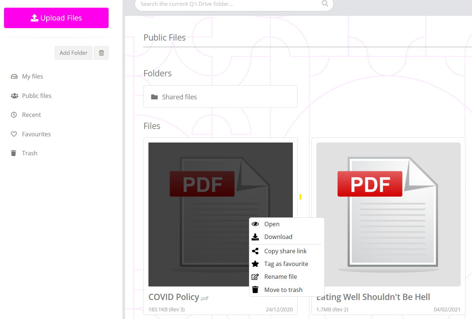Click the eye icon next to Open
This screenshot has height=319, width=472.
click(255, 224)
